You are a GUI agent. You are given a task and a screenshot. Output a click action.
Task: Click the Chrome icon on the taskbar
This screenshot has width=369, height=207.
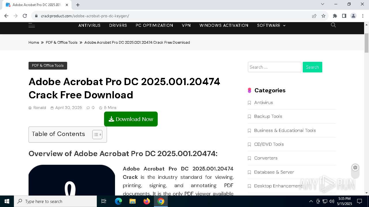[161, 201]
